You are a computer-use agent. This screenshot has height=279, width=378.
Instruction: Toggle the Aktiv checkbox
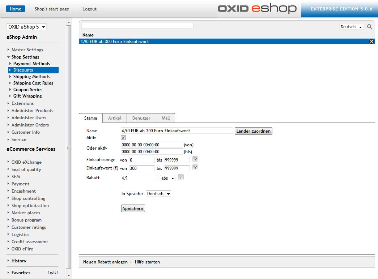(123, 138)
